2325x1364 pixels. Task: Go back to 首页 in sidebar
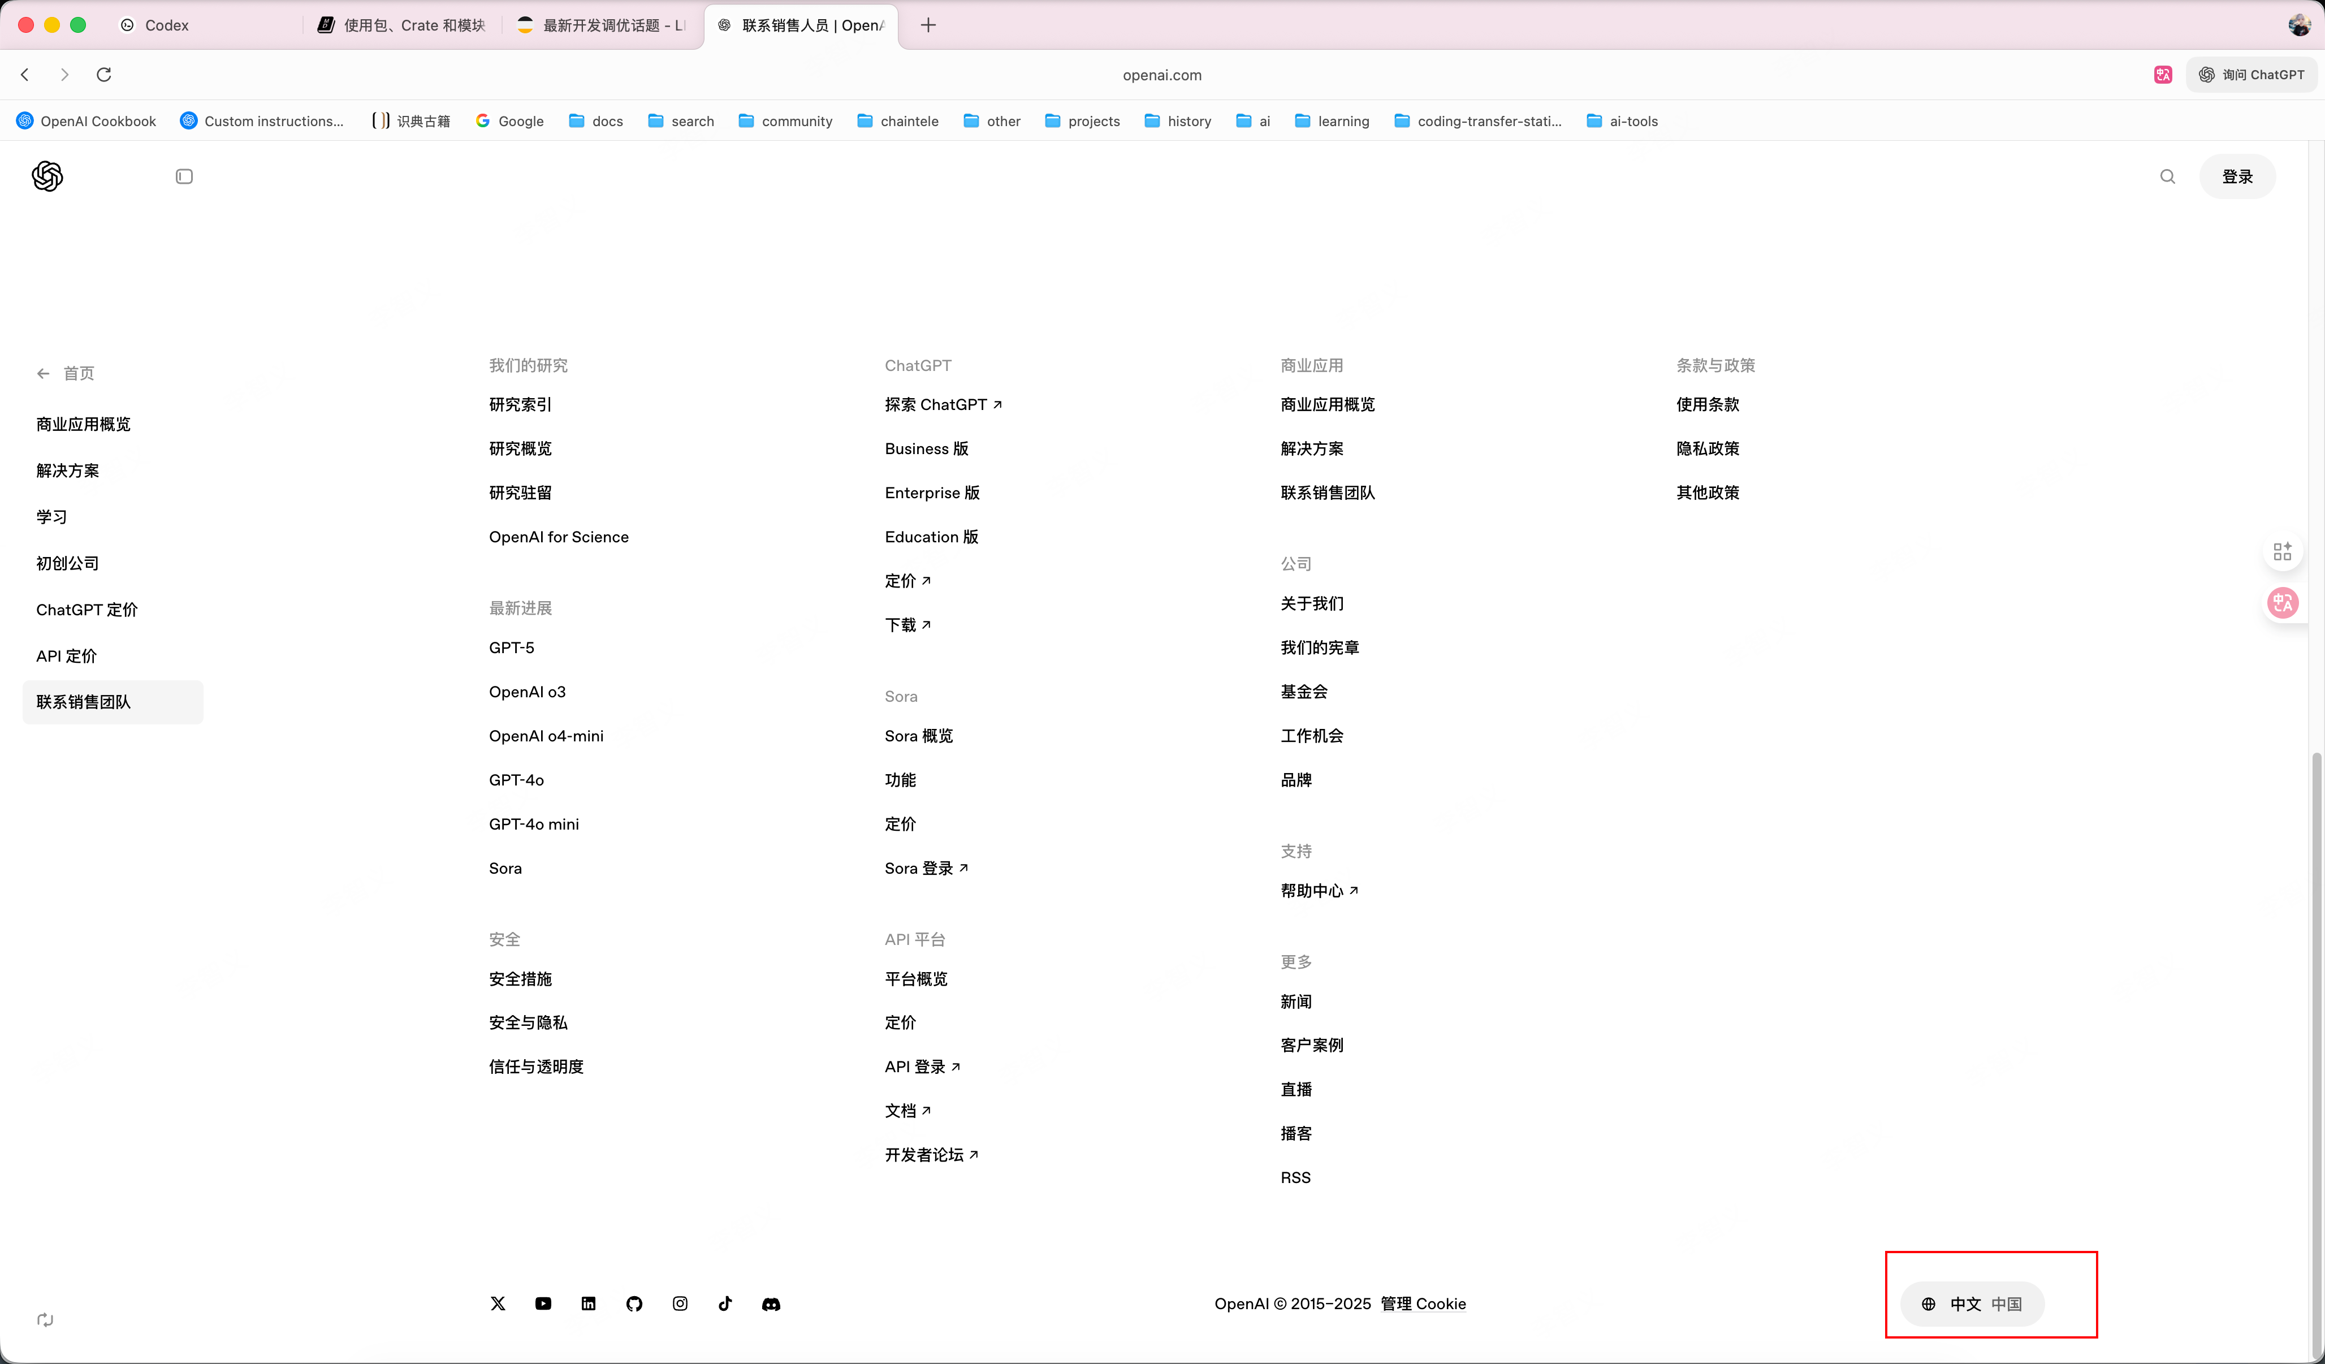pyautogui.click(x=66, y=373)
